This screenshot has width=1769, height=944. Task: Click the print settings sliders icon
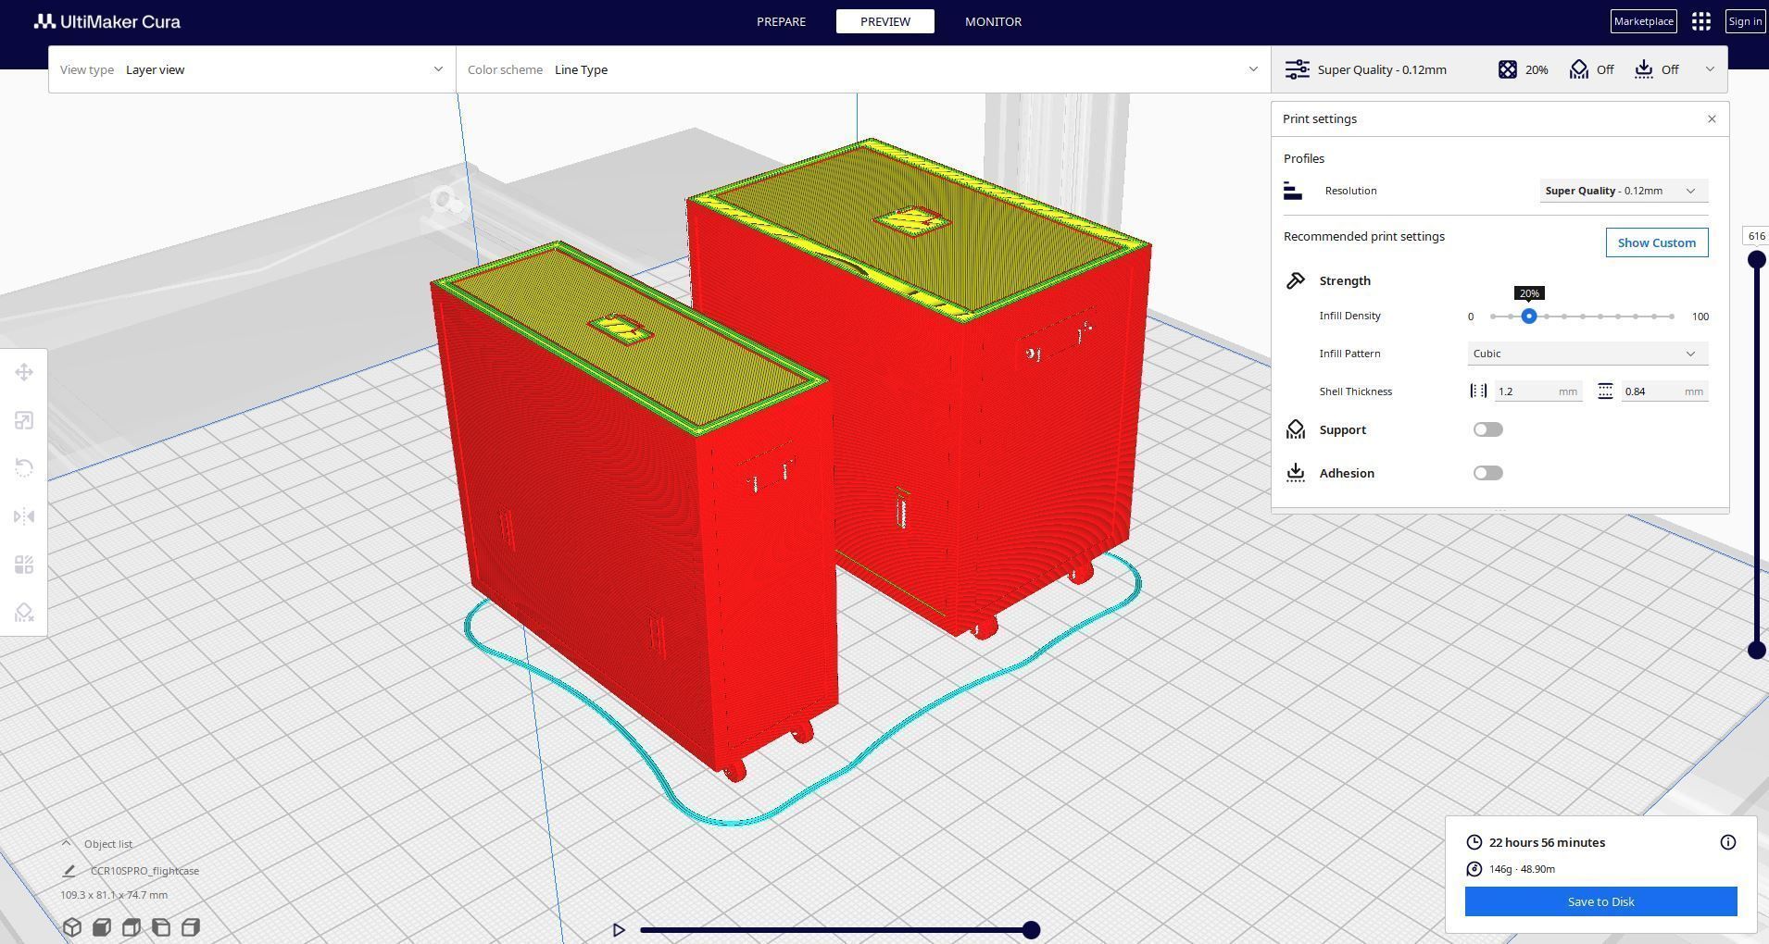coord(1298,69)
